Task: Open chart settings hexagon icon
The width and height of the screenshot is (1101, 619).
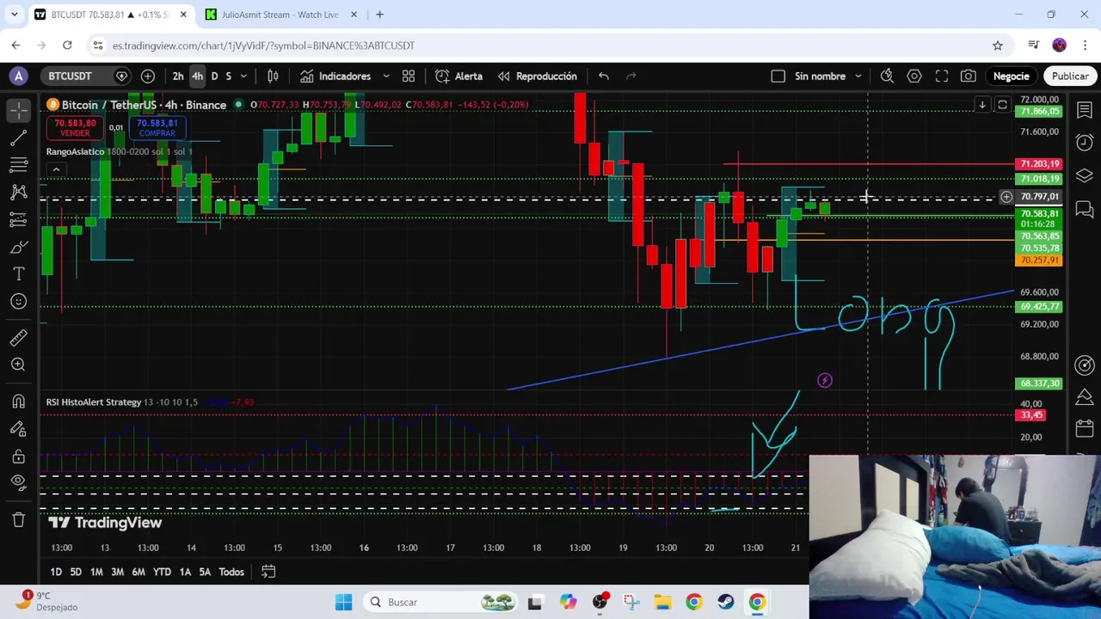Action: (914, 77)
